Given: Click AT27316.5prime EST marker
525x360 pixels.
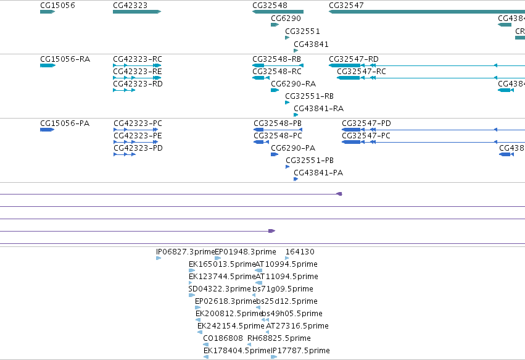Looking at the screenshot, I should pyautogui.click(x=267, y=332).
